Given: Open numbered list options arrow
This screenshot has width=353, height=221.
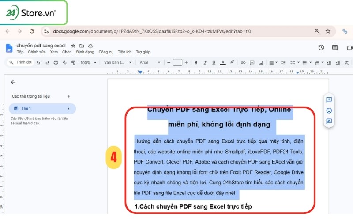Looking at the screenshot, I should pos(323,62).
